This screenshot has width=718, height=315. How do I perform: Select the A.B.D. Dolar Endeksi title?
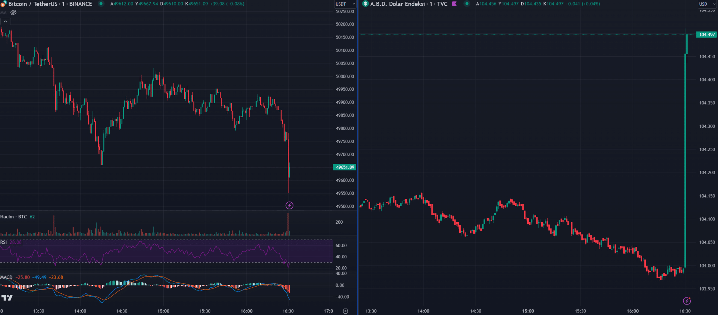[408, 4]
